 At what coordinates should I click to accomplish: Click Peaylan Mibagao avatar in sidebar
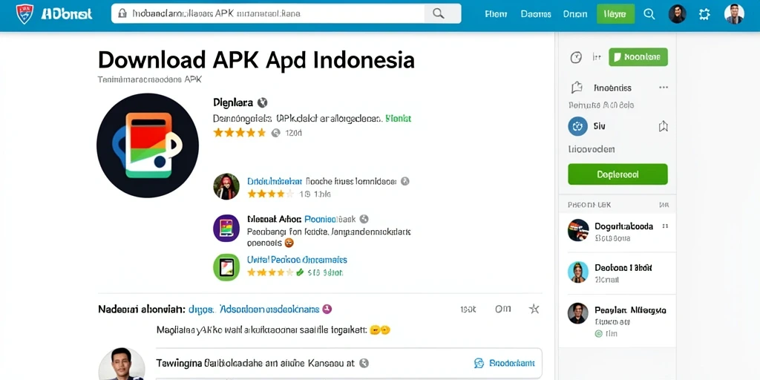pos(578,314)
